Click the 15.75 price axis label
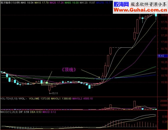168x130 pixels. [164, 75]
